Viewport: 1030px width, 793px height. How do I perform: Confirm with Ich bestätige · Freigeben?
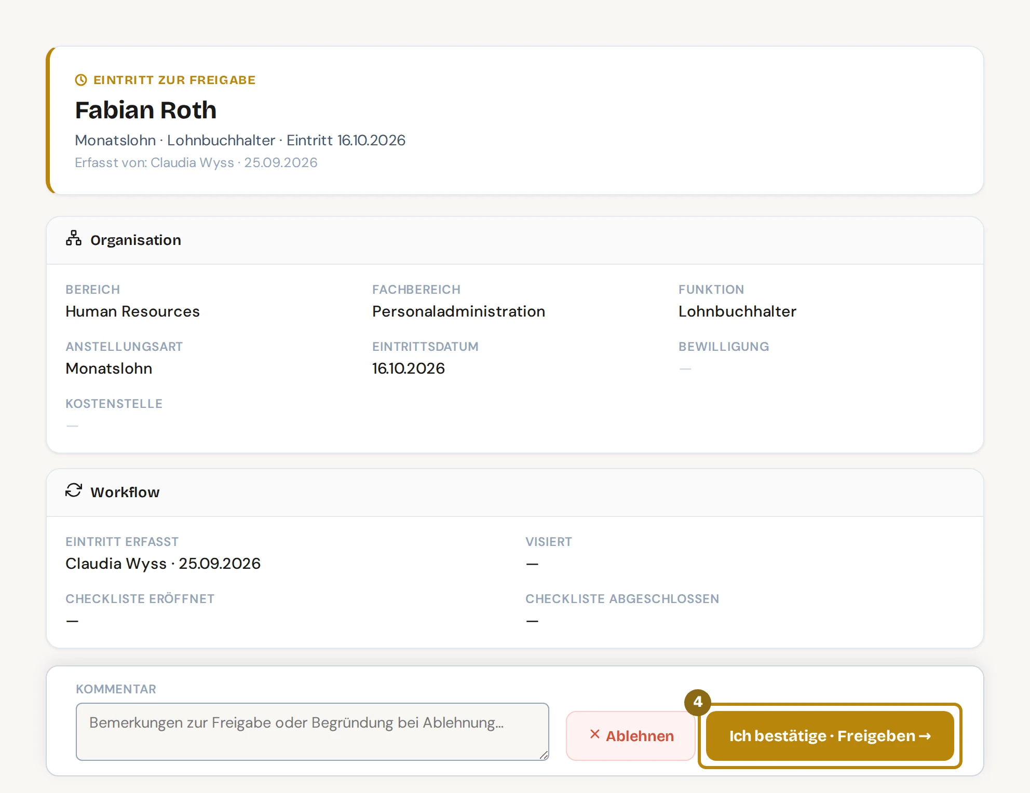(x=830, y=736)
